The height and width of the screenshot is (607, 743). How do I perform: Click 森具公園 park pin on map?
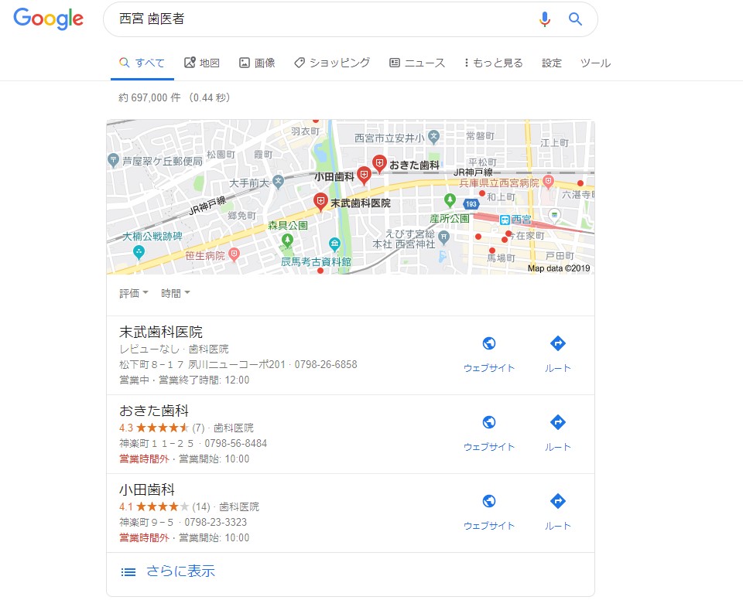287,240
